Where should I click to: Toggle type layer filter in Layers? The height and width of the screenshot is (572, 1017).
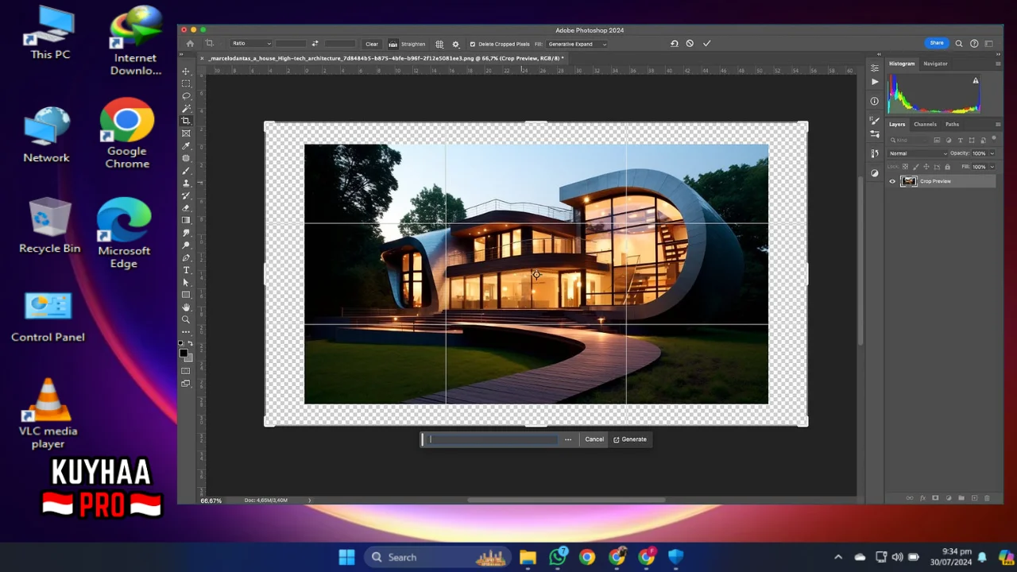(960, 140)
